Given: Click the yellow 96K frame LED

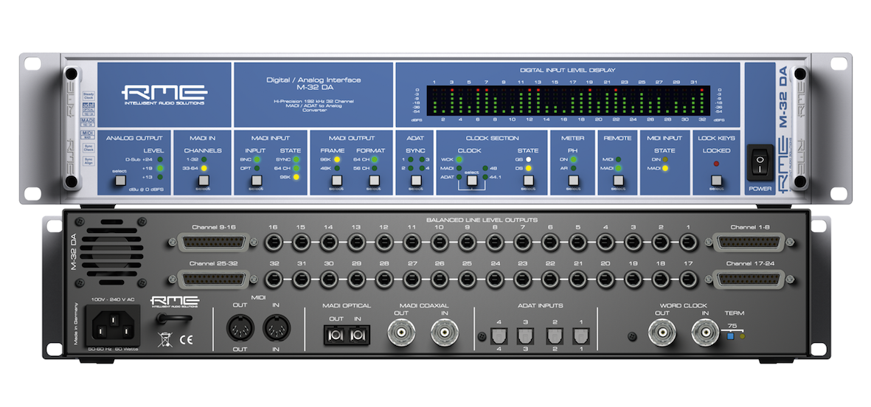Looking at the screenshot, I should [x=336, y=159].
